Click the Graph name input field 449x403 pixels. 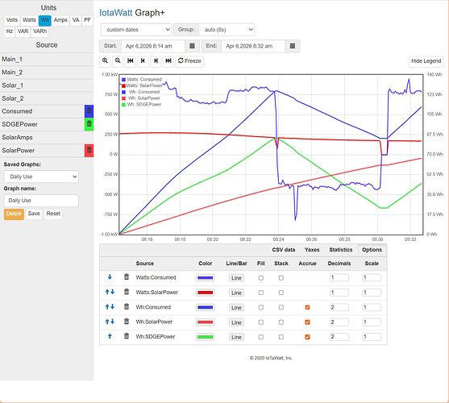[x=41, y=201]
